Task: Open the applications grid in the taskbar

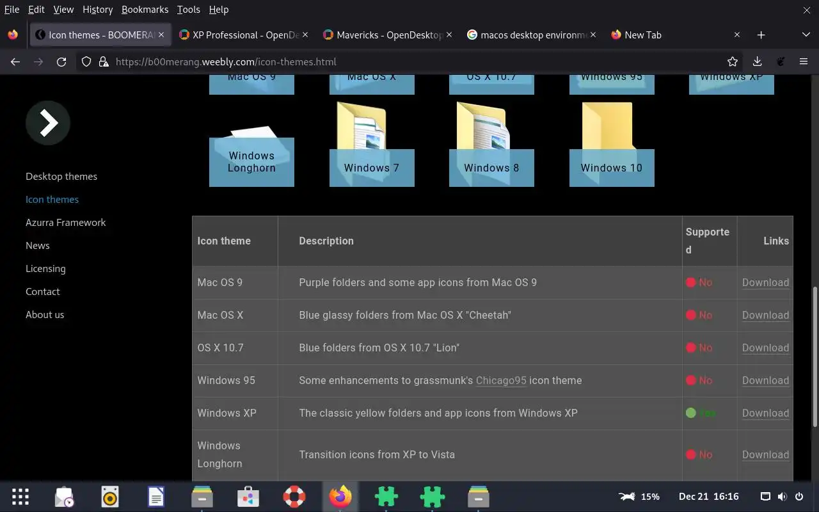Action: 20,497
